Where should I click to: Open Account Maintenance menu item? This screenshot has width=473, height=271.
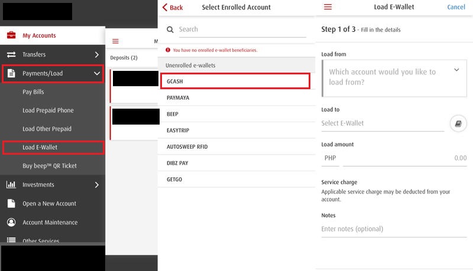point(53,222)
